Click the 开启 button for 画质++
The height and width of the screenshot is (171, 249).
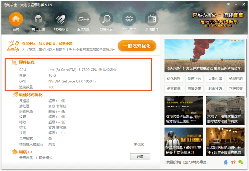tap(140, 157)
